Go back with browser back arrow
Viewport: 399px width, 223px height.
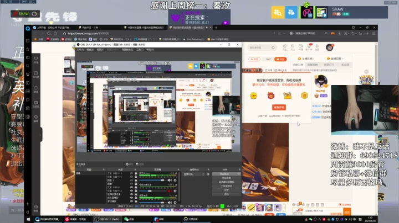click(35, 33)
